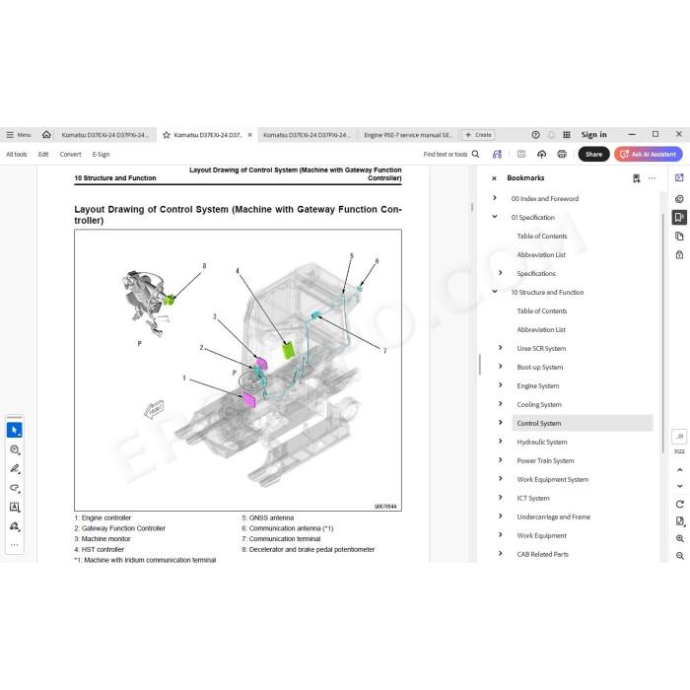690x690 pixels.
Task: Go to previous page arrow
Action: click(x=680, y=469)
